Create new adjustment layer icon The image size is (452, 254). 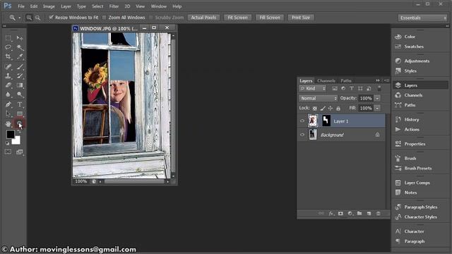(x=350, y=213)
